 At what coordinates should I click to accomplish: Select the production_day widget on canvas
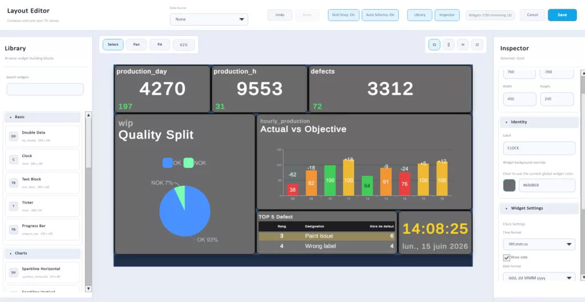click(162, 88)
